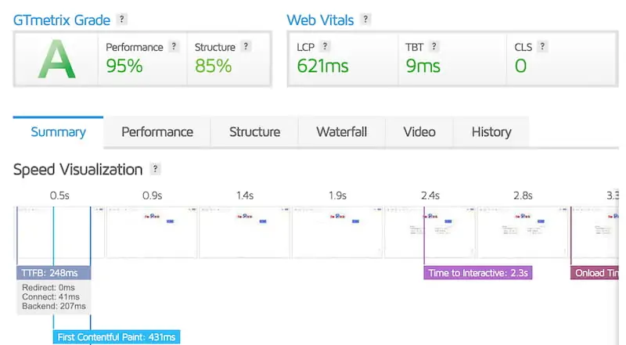Open the History tab
This screenshot has height=345, width=626.
pyautogui.click(x=491, y=131)
